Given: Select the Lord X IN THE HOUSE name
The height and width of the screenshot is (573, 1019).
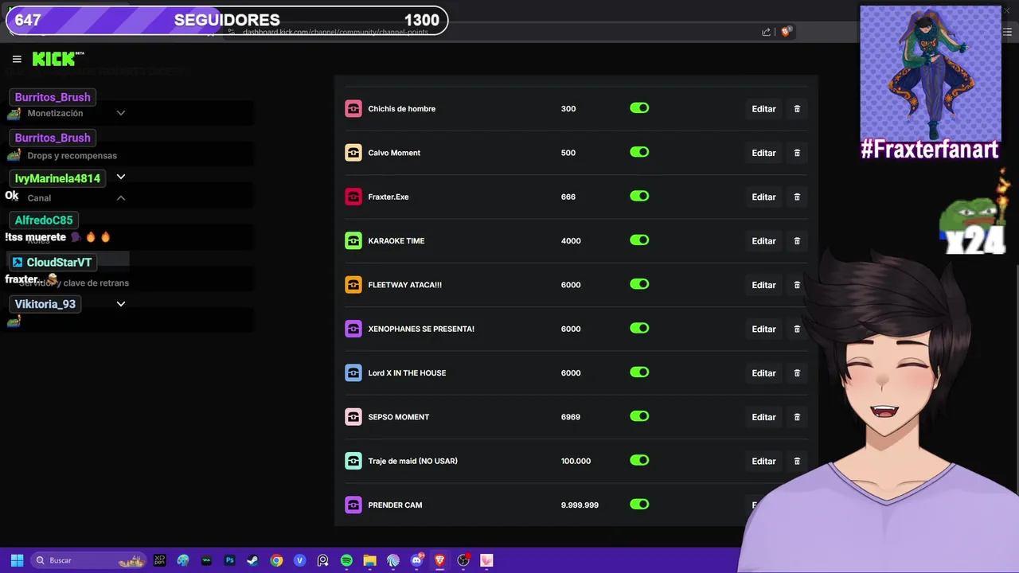Looking at the screenshot, I should (x=407, y=373).
